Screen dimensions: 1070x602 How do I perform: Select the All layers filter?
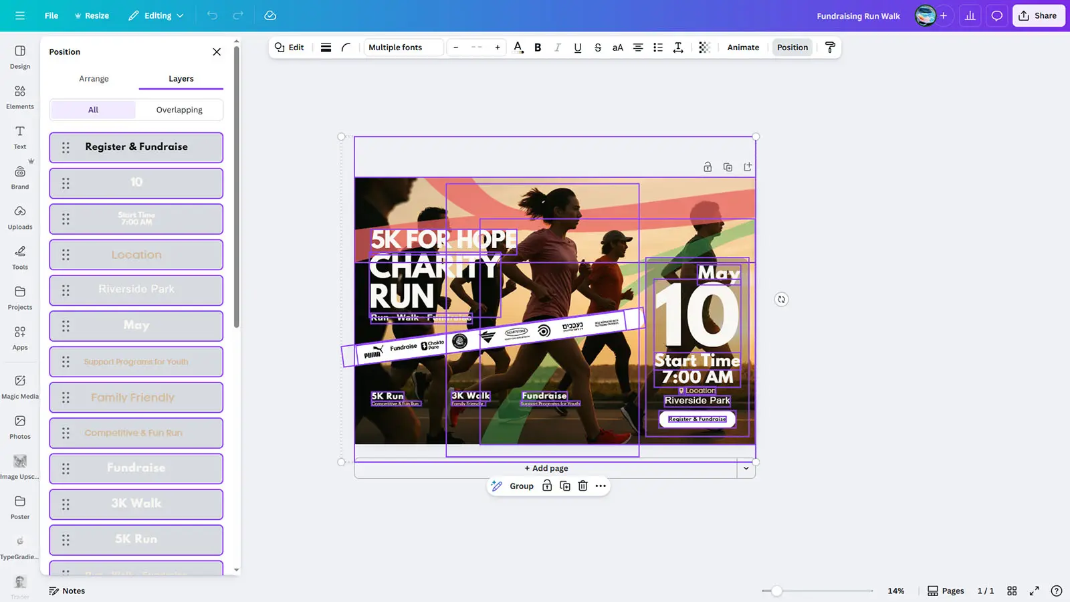[x=93, y=110]
